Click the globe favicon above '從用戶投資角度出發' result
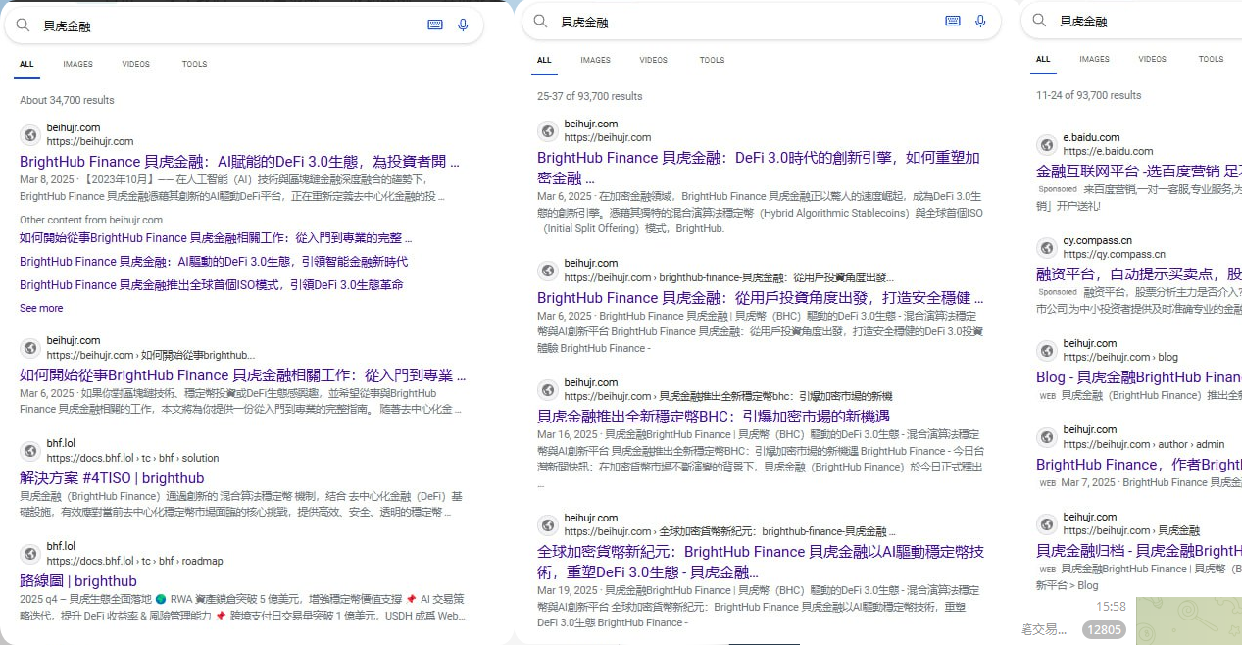 [547, 270]
